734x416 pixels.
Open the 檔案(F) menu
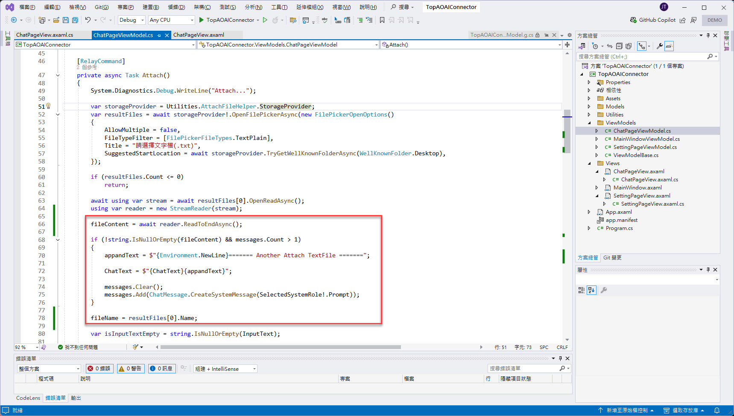point(27,7)
